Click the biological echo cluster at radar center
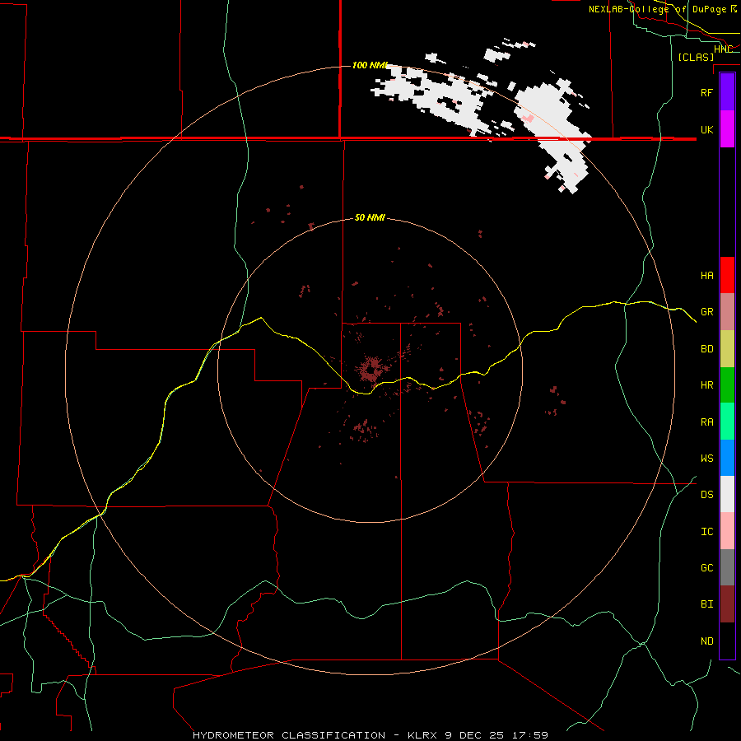This screenshot has width=741, height=741. point(371,369)
